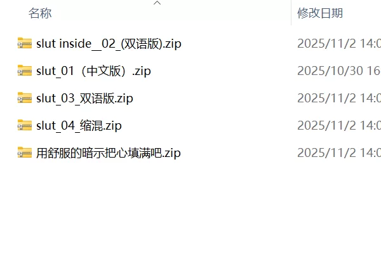Click the zip icon of 用舒服的暗示把心填满吧.zip
The width and height of the screenshot is (381, 265).
(25, 153)
